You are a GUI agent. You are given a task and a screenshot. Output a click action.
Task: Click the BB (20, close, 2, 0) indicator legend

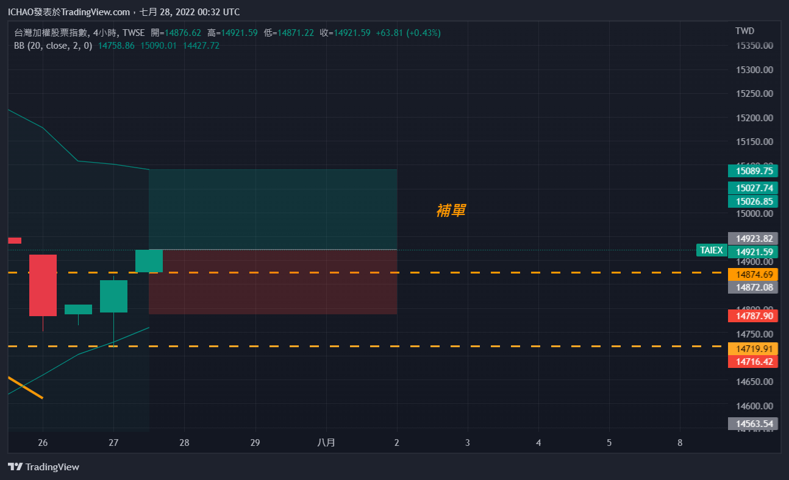[x=53, y=45]
